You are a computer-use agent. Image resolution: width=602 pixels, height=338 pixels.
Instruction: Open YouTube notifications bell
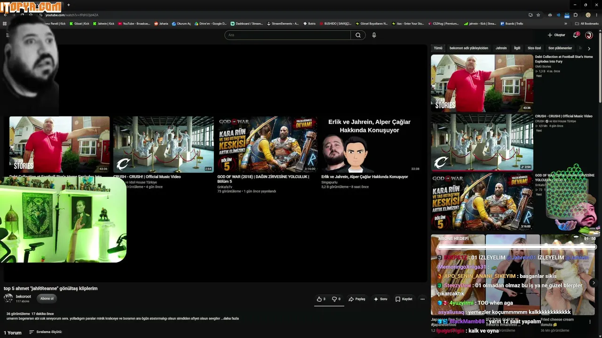tap(575, 35)
